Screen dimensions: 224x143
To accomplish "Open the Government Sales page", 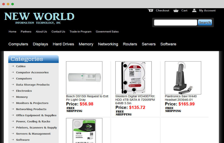I will tap(107, 32).
